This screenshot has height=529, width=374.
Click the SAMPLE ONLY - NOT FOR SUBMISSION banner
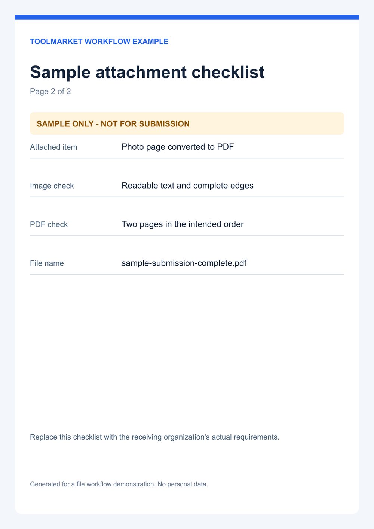click(187, 123)
